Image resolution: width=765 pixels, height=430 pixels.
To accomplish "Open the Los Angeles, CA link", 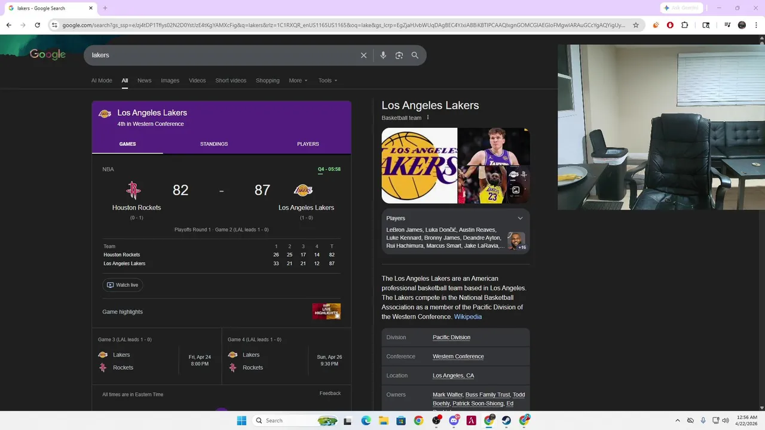I will coord(453,376).
